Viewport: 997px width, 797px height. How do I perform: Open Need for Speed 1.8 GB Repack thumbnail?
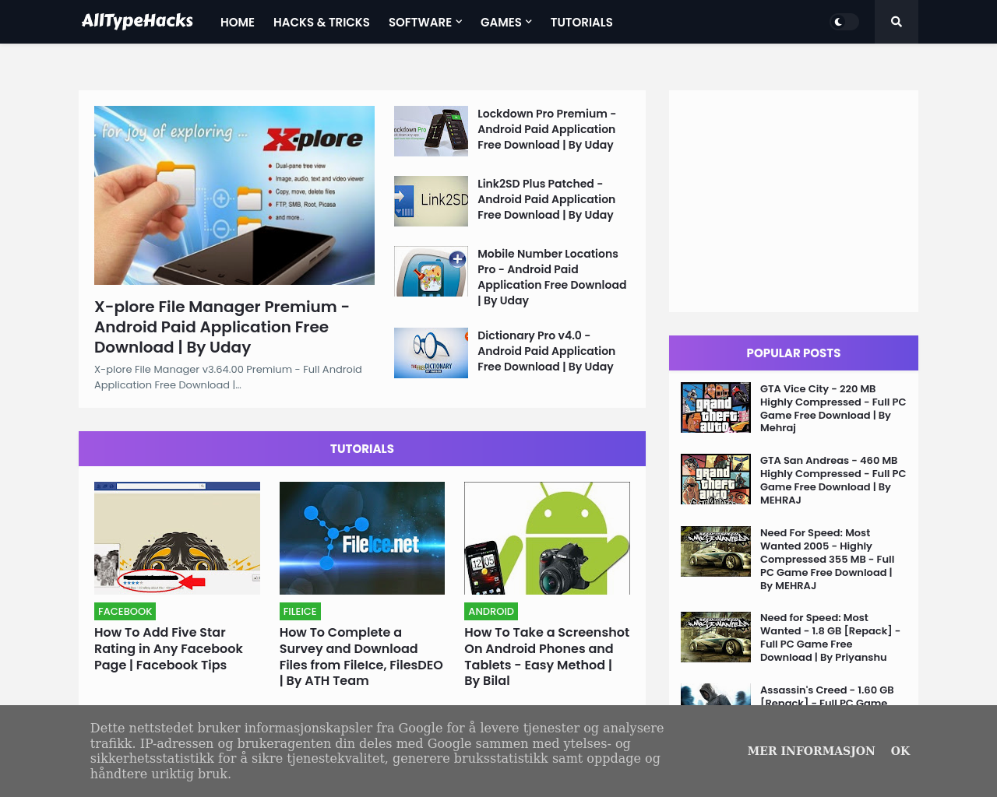pyautogui.click(x=716, y=637)
